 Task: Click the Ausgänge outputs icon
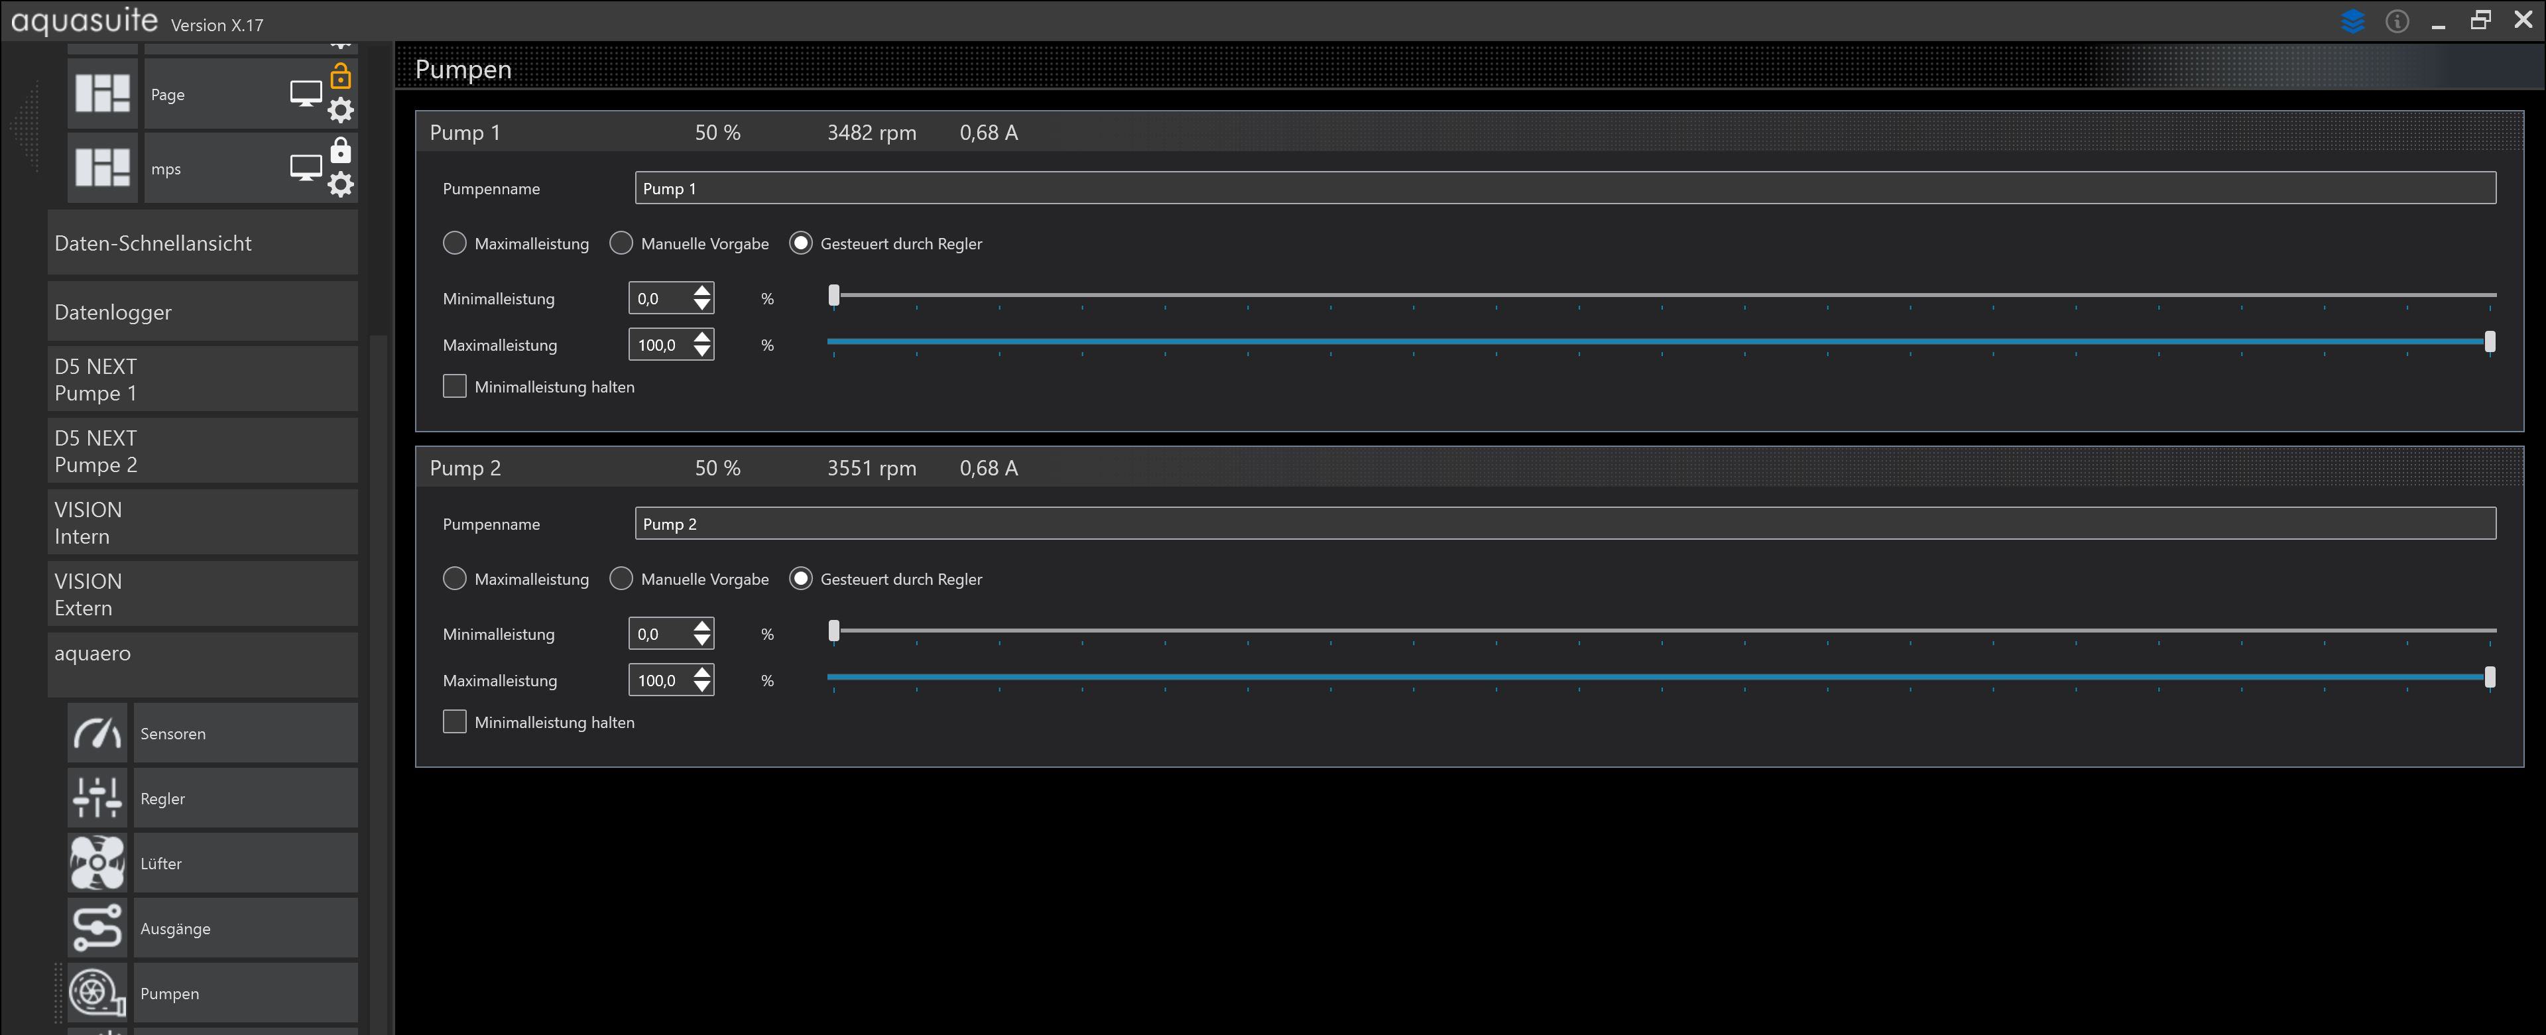98,928
